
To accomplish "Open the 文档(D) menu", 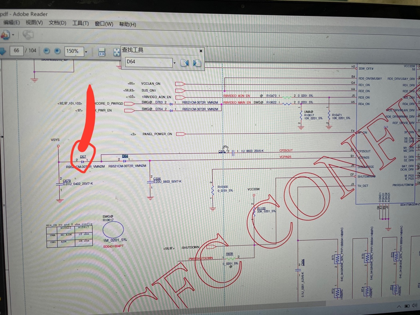I will tap(57, 23).
